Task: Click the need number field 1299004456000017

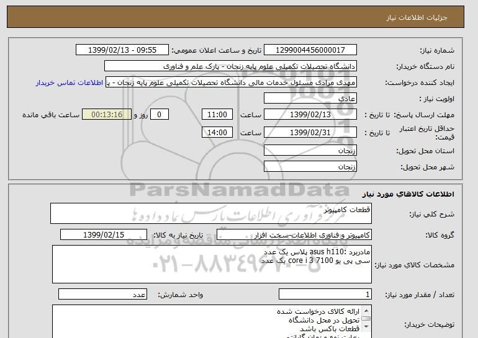Action: pyautogui.click(x=310, y=50)
